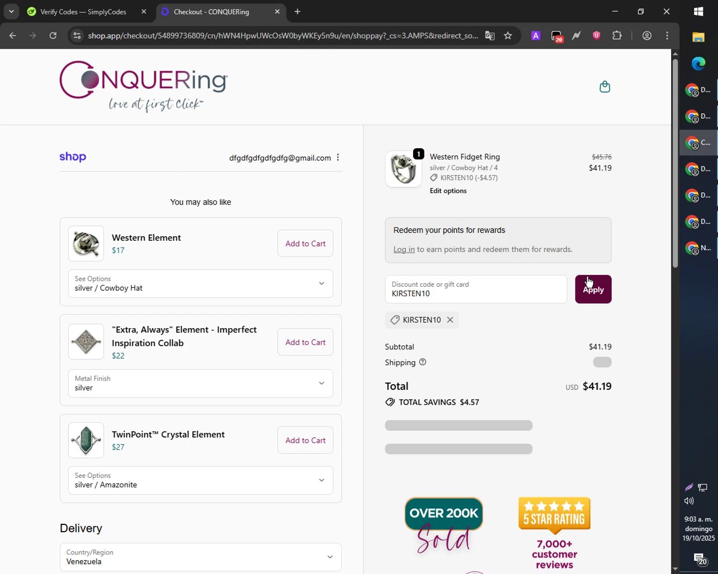Remove the KIRSTEN10 discount tag
Image resolution: width=718 pixels, height=574 pixels.
[450, 320]
